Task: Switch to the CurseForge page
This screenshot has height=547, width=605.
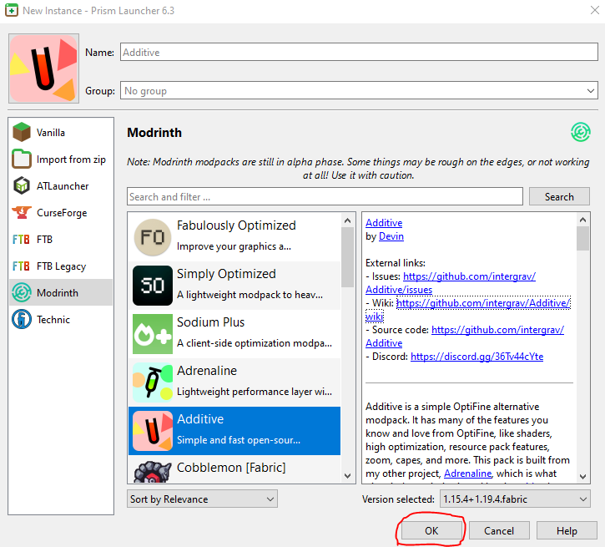Action: pyautogui.click(x=61, y=213)
